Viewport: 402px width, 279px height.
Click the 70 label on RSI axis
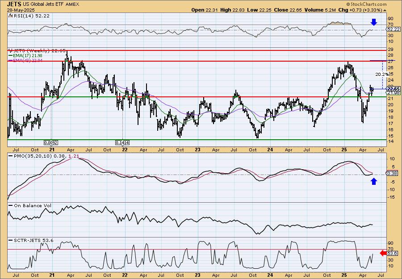click(390, 25)
